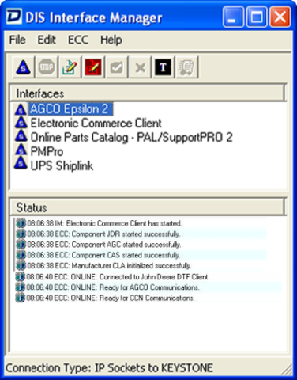This screenshot has height=380, width=297.
Task: Click the Status column header
Action: coord(148,207)
